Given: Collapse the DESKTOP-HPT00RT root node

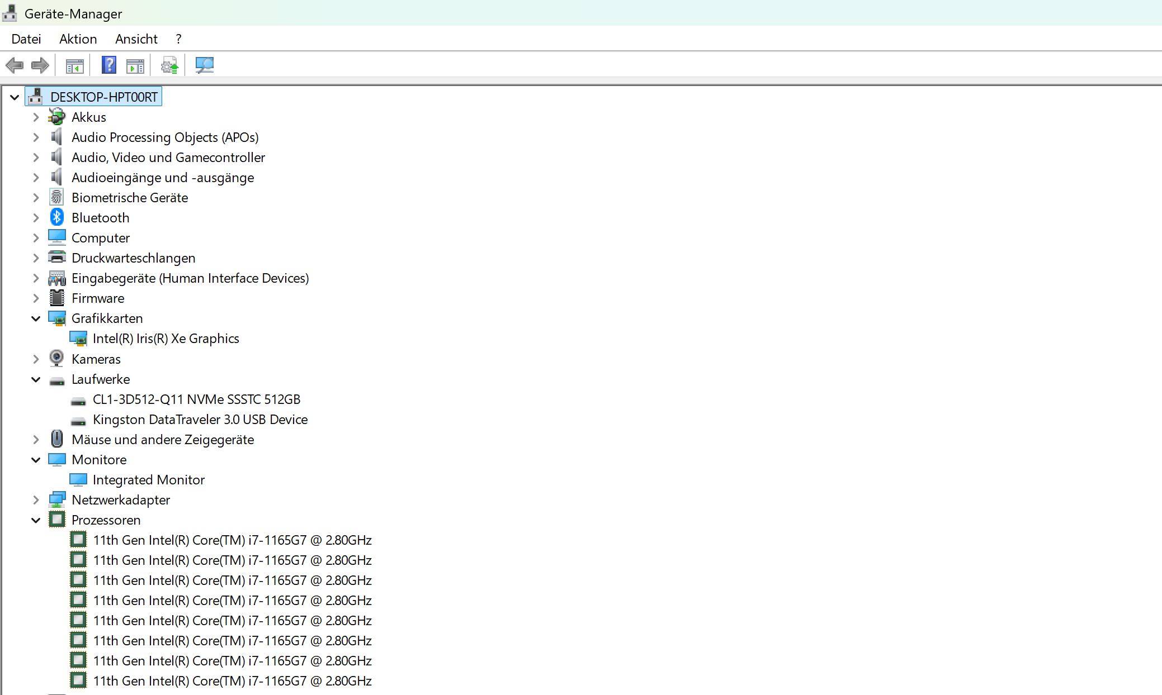Looking at the screenshot, I should click(x=15, y=97).
